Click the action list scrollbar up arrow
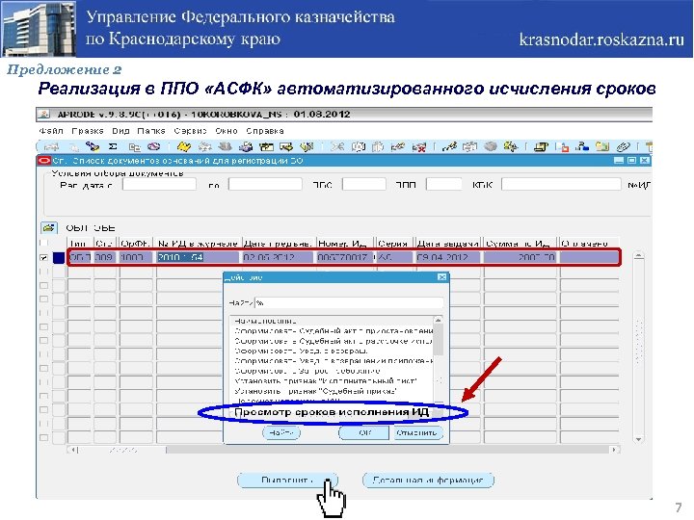 439,320
